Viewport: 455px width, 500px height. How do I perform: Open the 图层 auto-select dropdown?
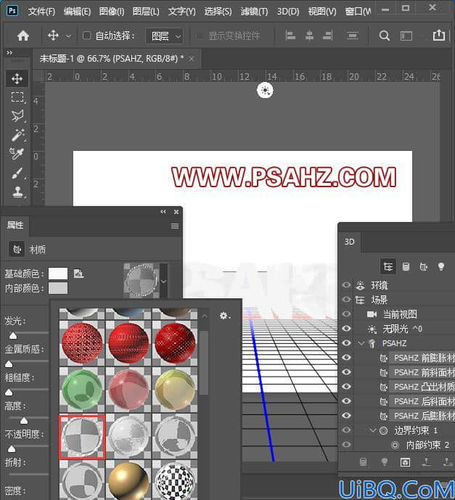point(165,36)
